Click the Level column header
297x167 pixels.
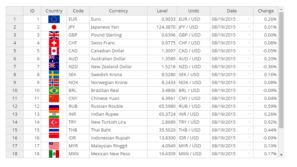pyautogui.click(x=162, y=11)
